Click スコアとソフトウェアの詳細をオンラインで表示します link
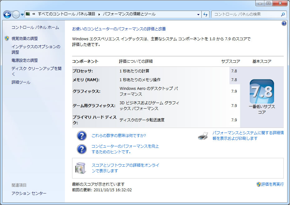 point(125,168)
